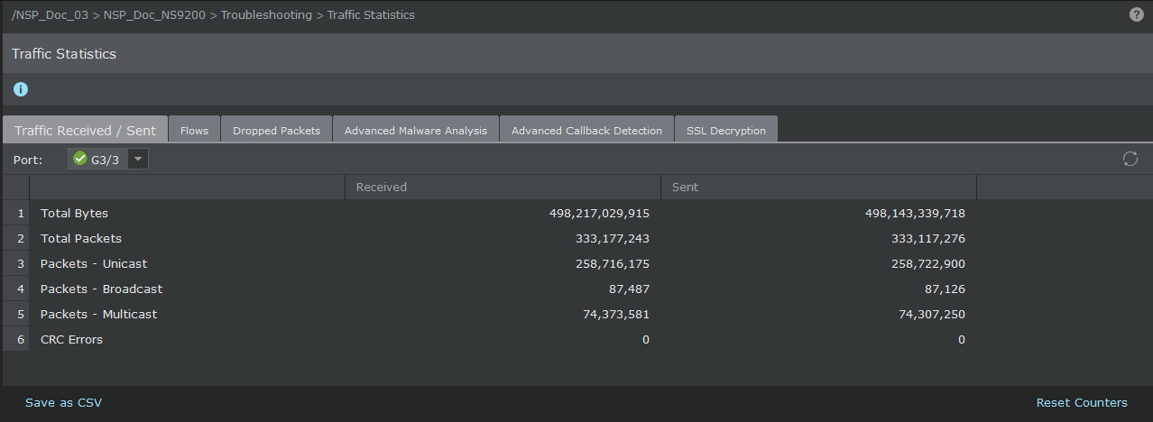Screen dimensions: 1153x422
Task: Click received value 87,487
Action: point(630,289)
